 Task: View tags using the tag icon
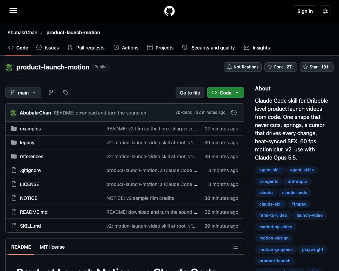(x=65, y=92)
